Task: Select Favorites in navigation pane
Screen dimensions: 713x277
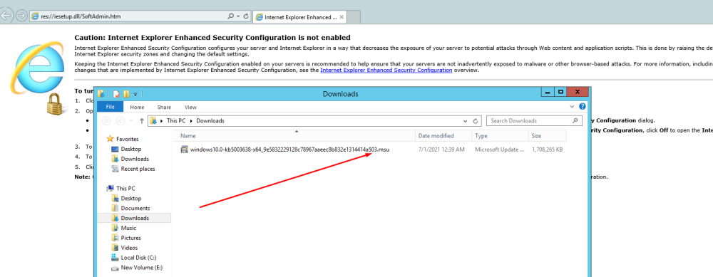Action: 128,139
